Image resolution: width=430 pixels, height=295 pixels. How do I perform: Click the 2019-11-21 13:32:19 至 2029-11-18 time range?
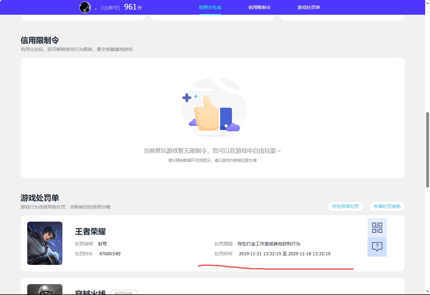pos(285,254)
